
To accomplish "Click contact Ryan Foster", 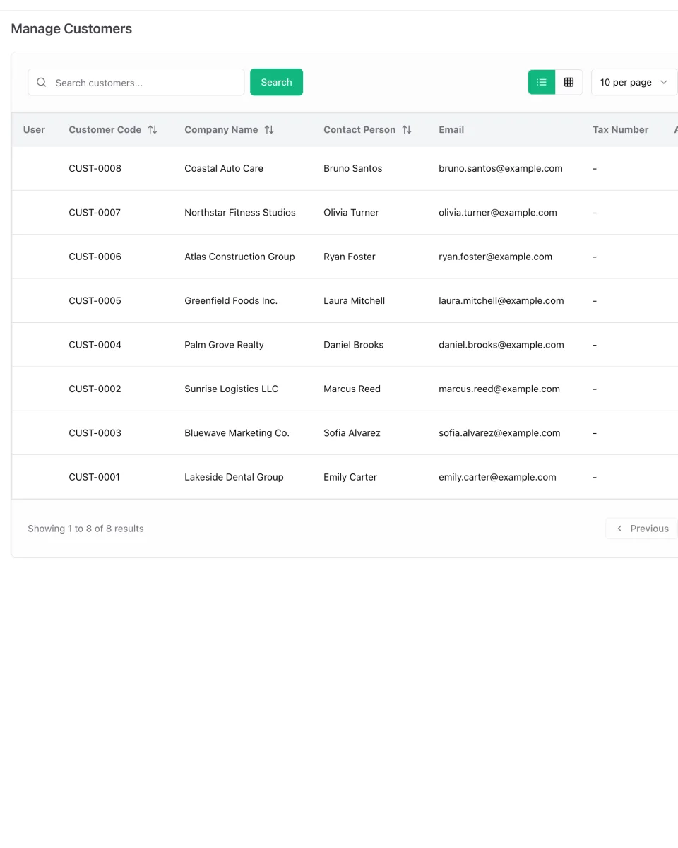I will point(350,257).
